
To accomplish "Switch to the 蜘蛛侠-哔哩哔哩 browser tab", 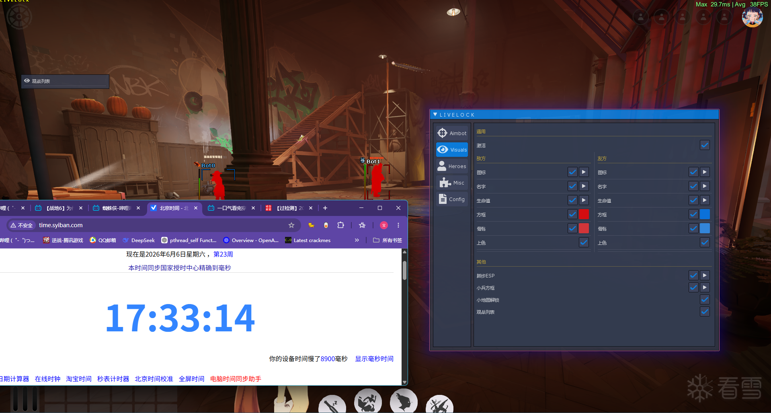I will point(116,208).
